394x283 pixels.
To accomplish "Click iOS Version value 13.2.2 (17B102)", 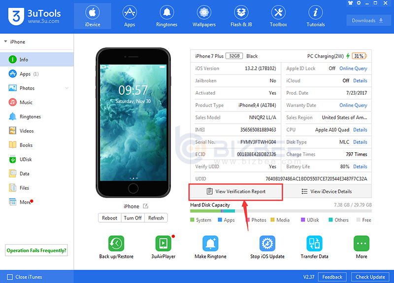I will [x=261, y=69].
